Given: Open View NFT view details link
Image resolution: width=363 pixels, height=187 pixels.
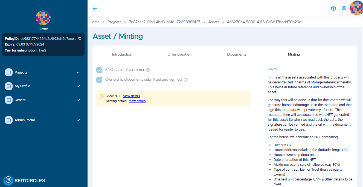Looking at the screenshot, I should click(132, 96).
